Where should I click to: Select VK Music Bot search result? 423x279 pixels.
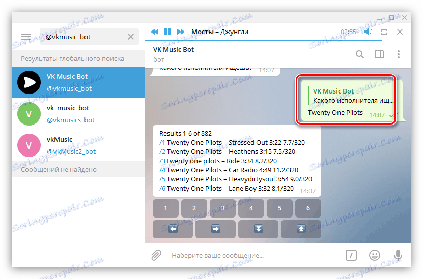(x=78, y=82)
